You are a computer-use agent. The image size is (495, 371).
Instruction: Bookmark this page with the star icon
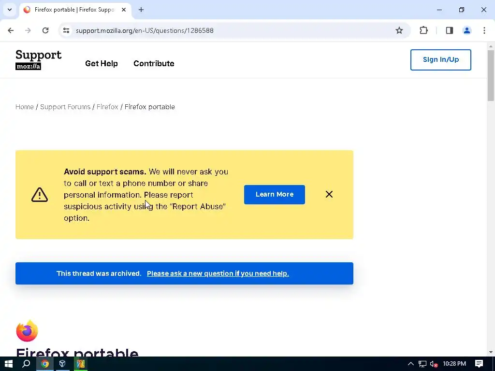[399, 30]
